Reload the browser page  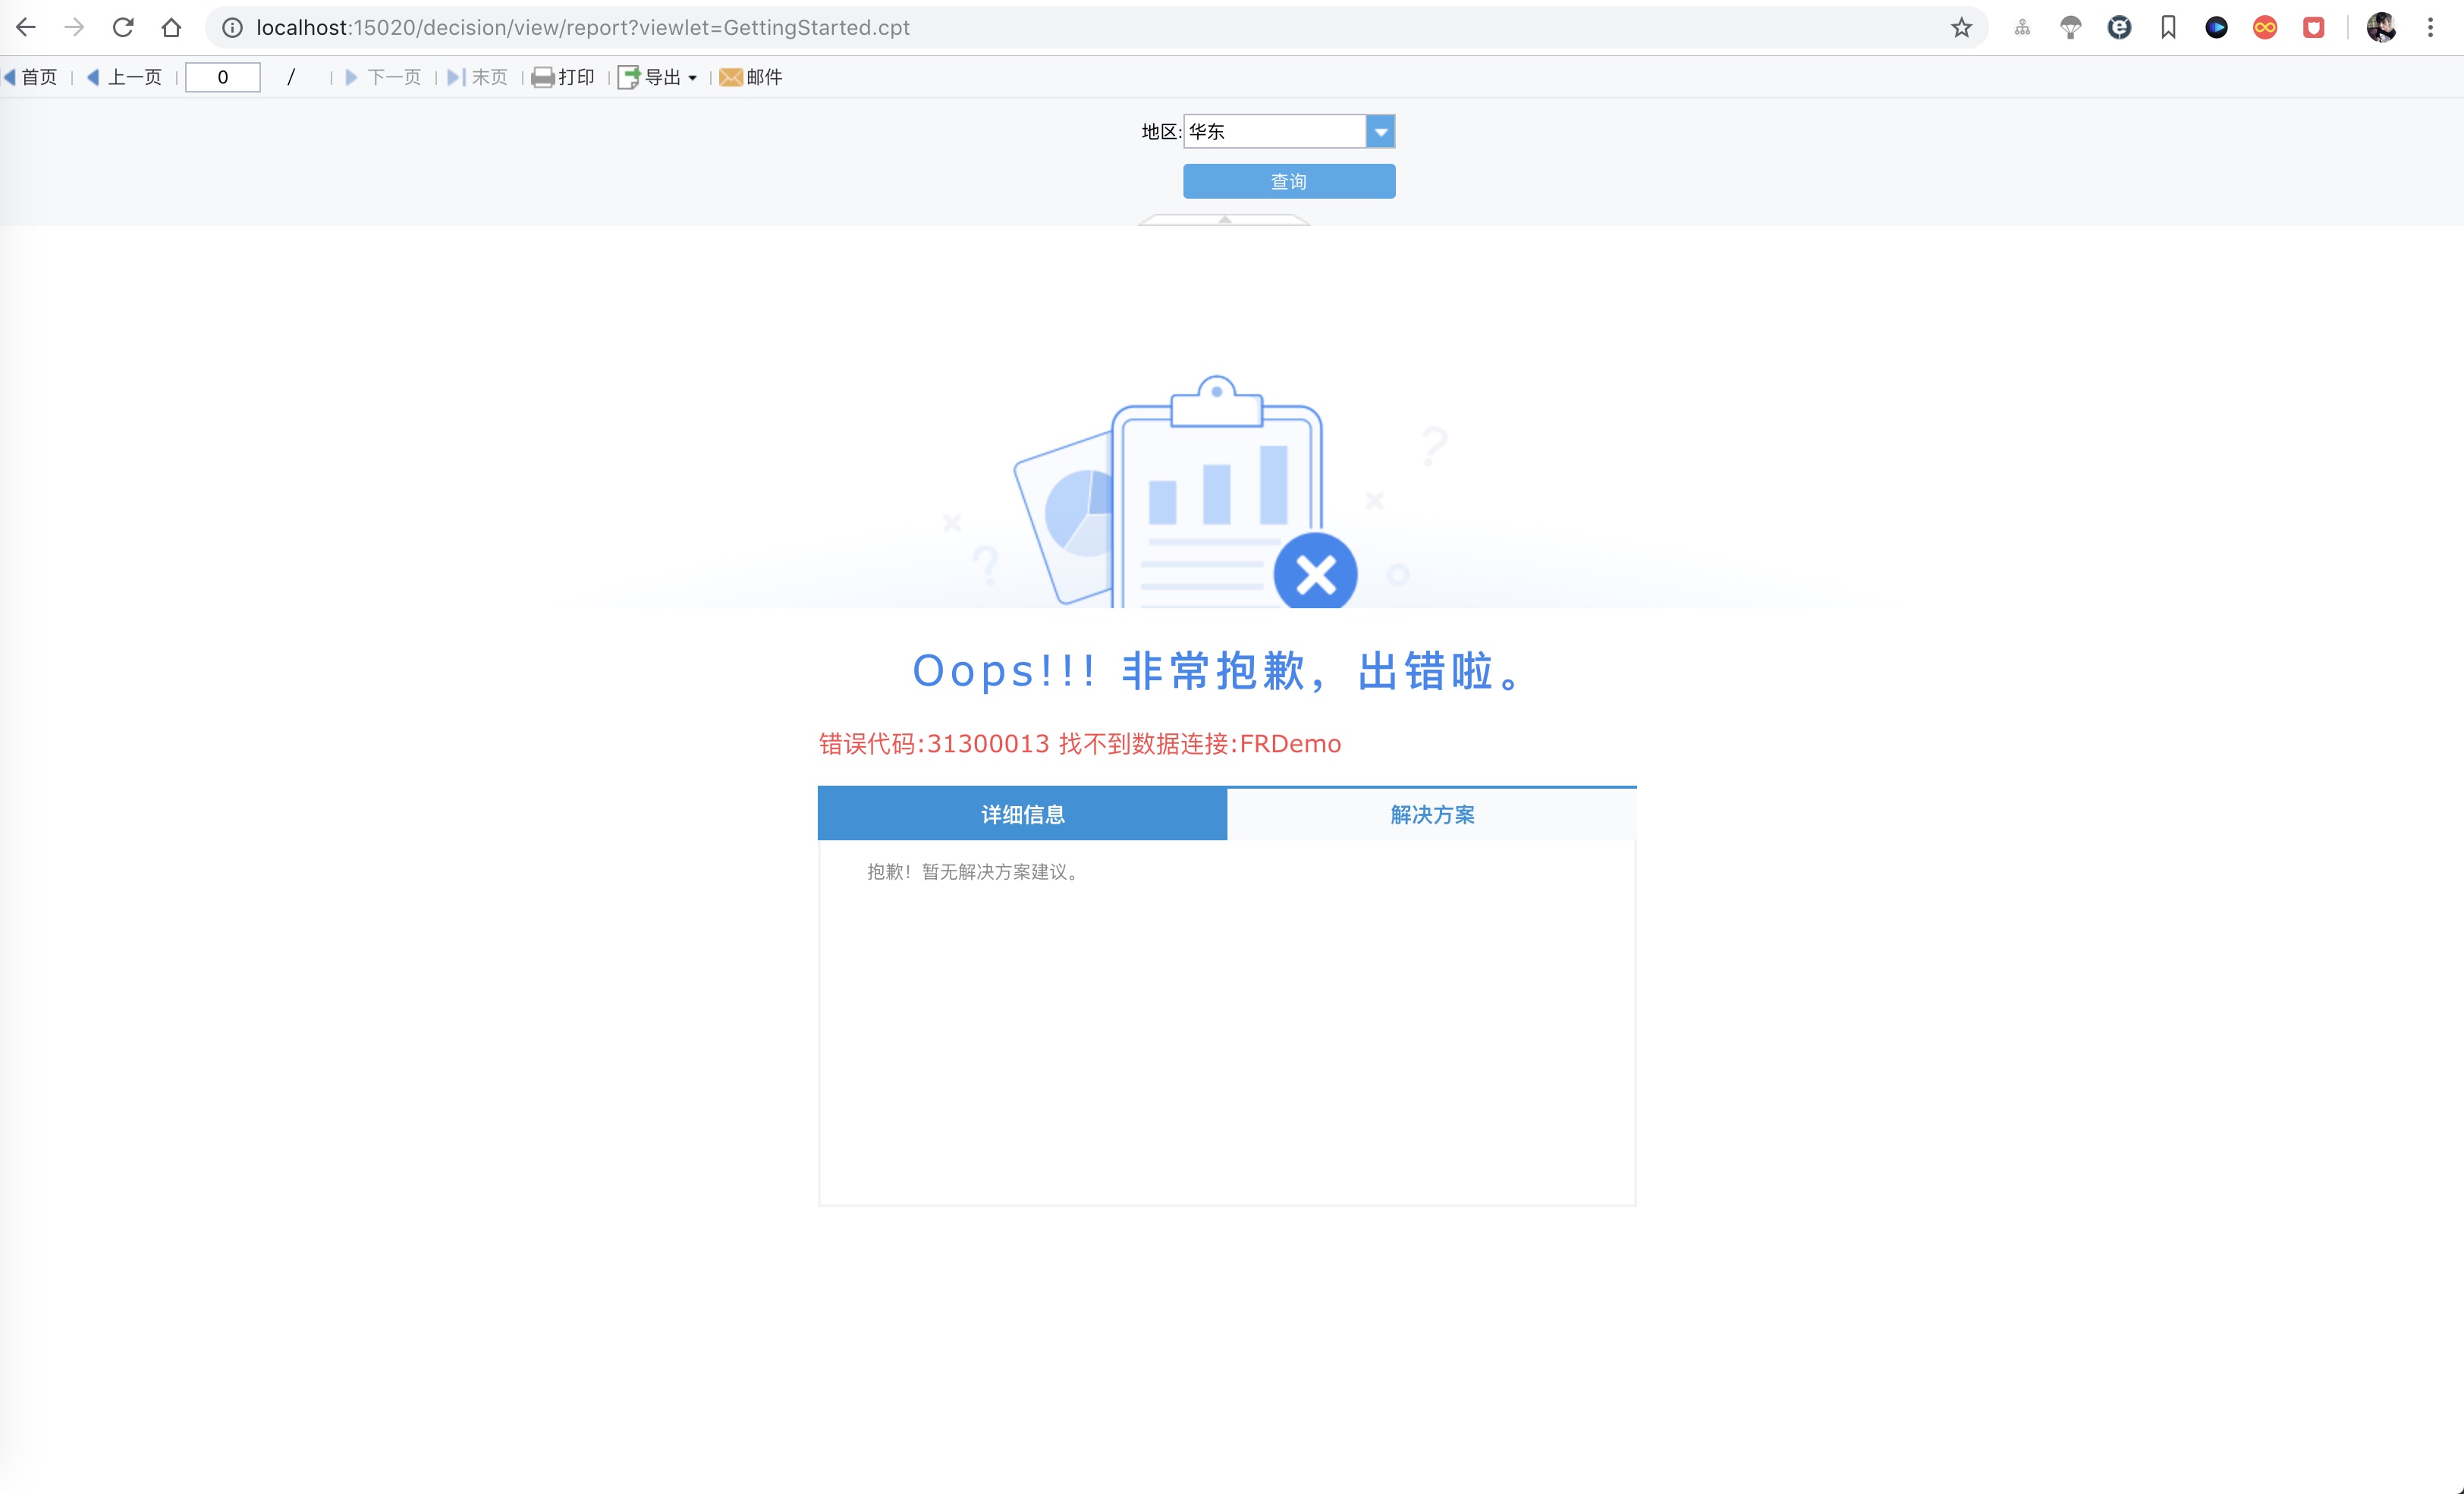click(123, 28)
